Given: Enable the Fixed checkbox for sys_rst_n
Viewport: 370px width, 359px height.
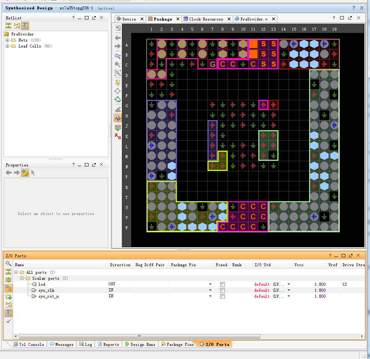Looking at the screenshot, I should [222, 297].
